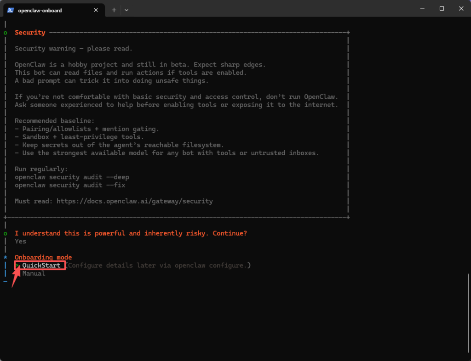
Task: Click 'Ask someone experienced to help' line
Action: point(177,105)
